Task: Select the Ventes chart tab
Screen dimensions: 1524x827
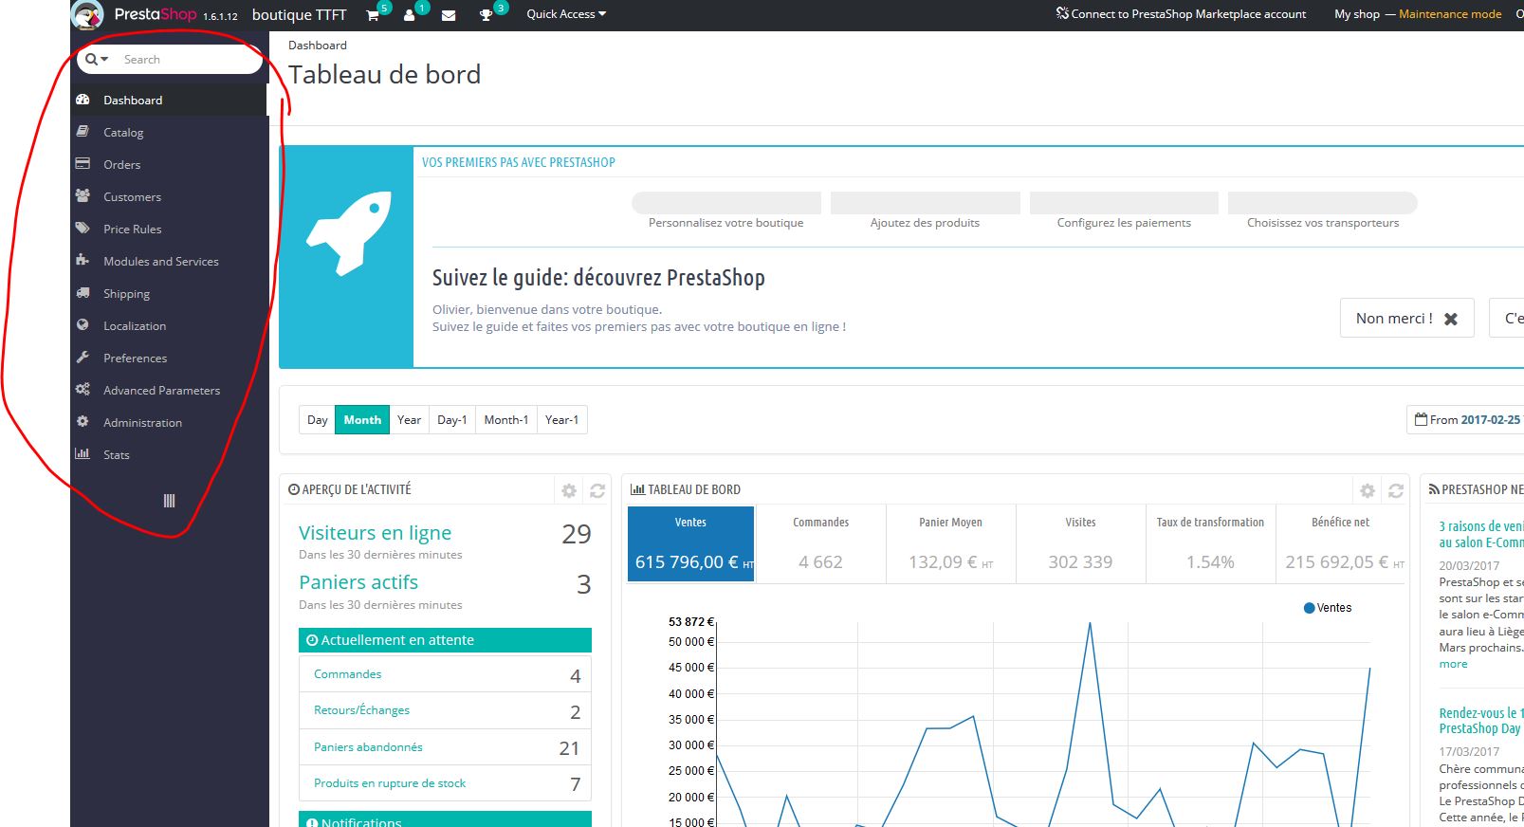Action: [690, 543]
